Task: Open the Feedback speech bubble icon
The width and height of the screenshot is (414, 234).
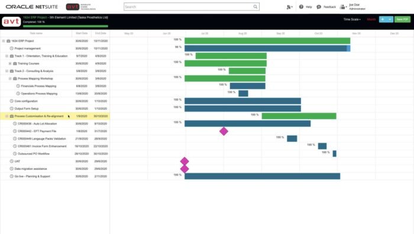Action: click(319, 7)
